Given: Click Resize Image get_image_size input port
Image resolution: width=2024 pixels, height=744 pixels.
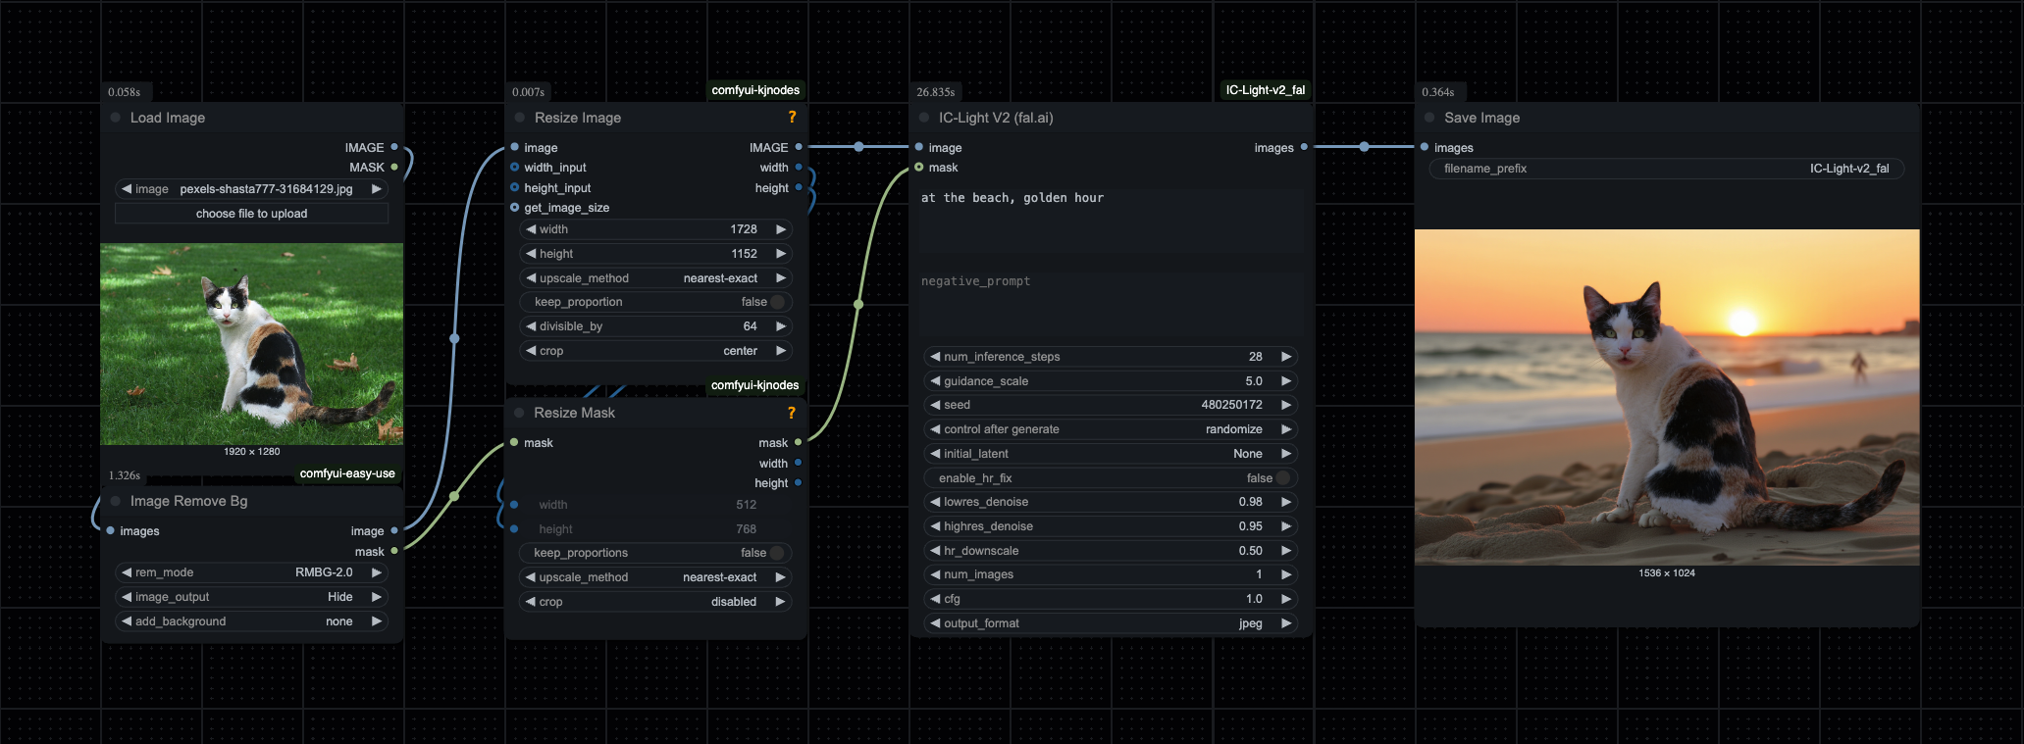Looking at the screenshot, I should point(514,208).
